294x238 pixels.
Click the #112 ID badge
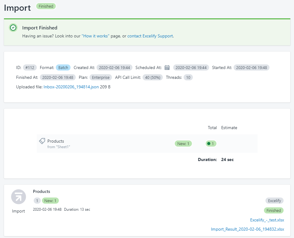(x=30, y=67)
